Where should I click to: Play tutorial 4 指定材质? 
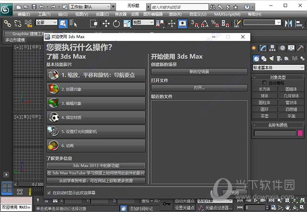point(96,117)
